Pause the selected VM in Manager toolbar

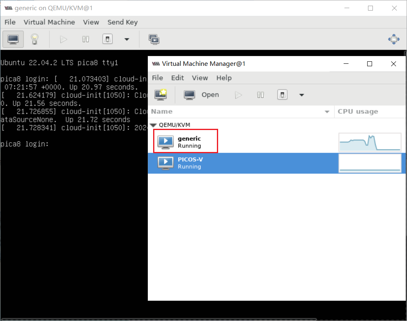260,95
